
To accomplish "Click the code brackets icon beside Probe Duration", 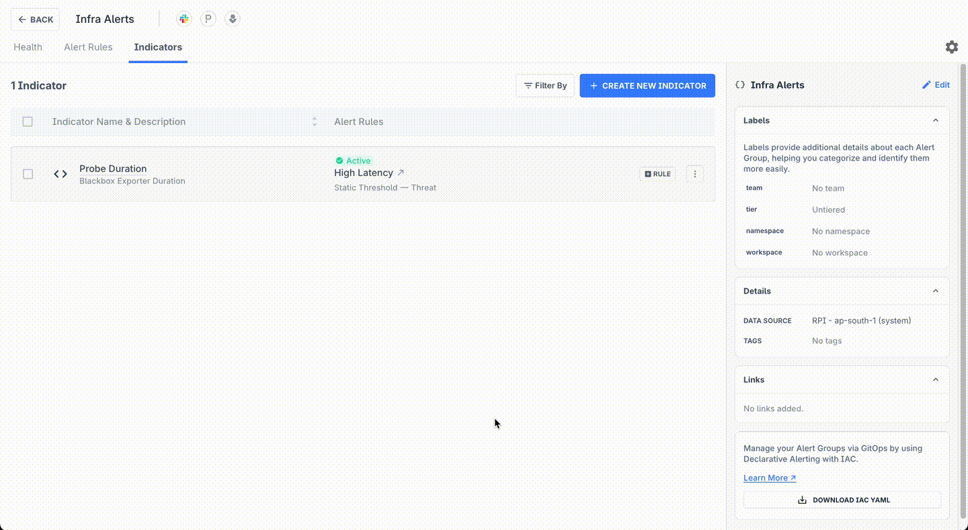I will point(61,174).
